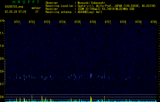This screenshot has height=102, width=160.
Task: Click the 0723 time marker
Action: tap(47, 22)
